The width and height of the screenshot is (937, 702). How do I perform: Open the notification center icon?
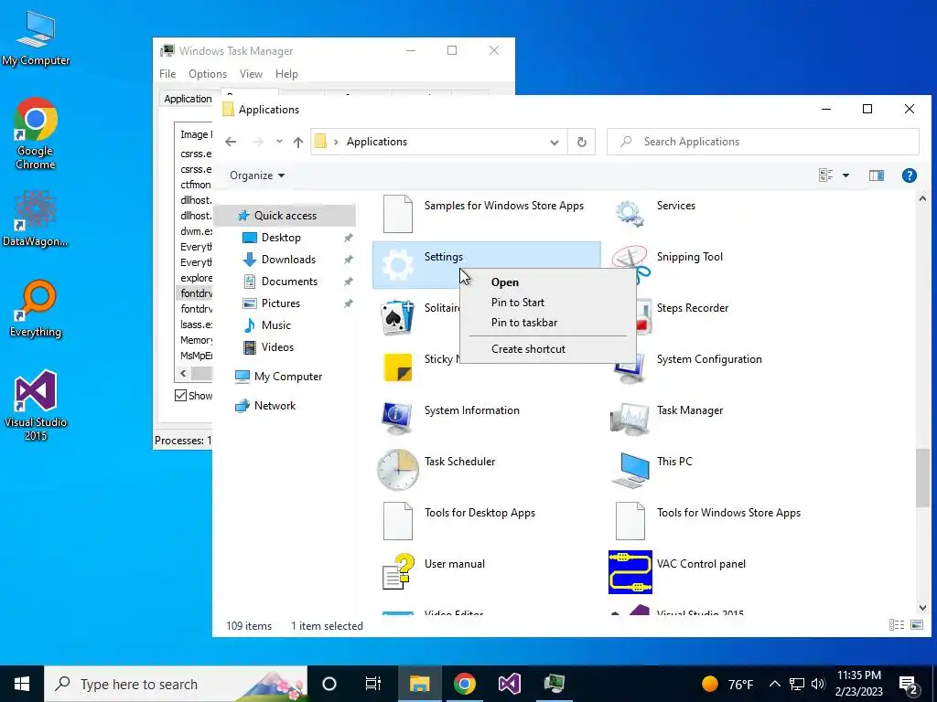pos(909,684)
